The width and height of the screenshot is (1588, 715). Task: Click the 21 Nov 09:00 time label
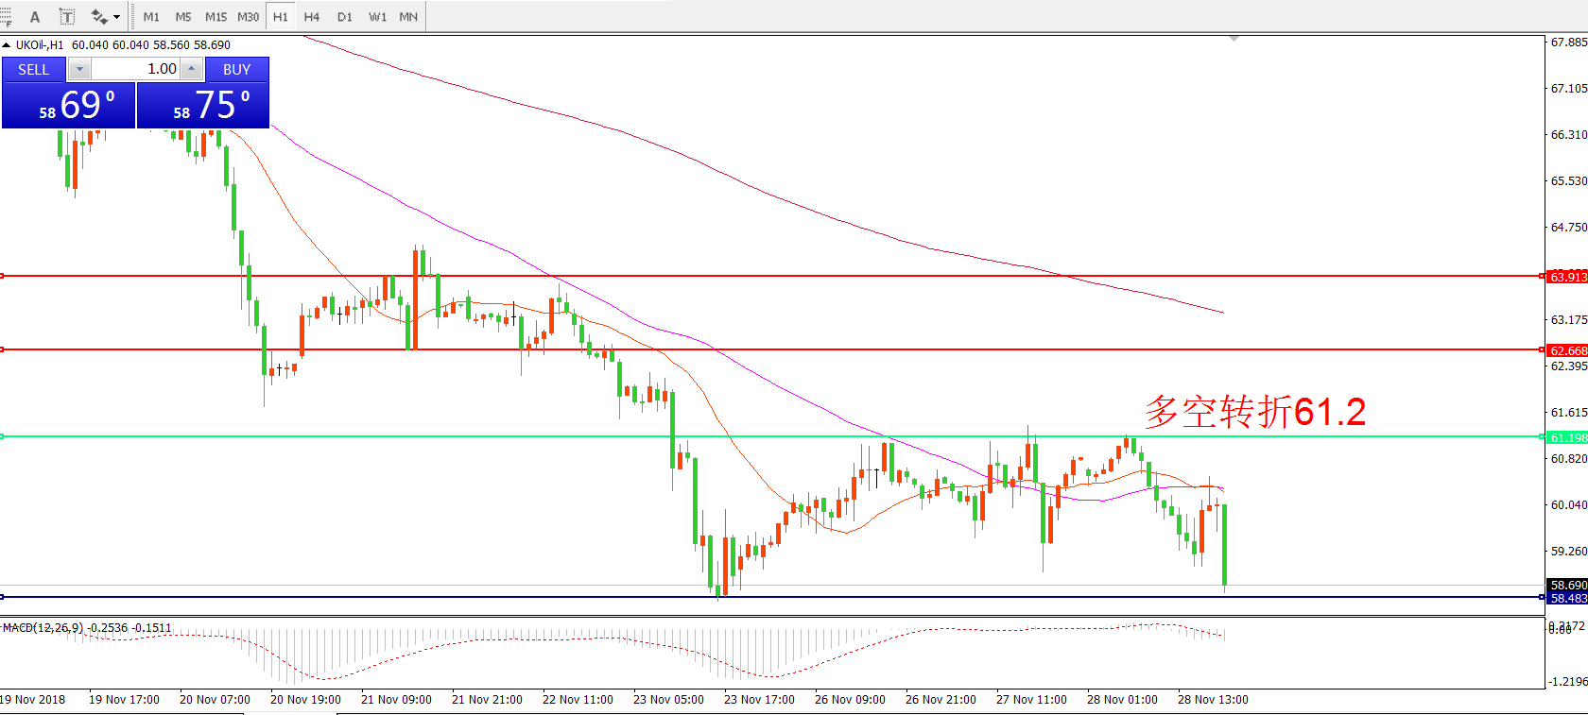click(396, 700)
